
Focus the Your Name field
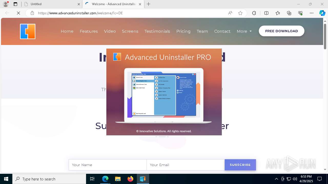(x=108, y=165)
